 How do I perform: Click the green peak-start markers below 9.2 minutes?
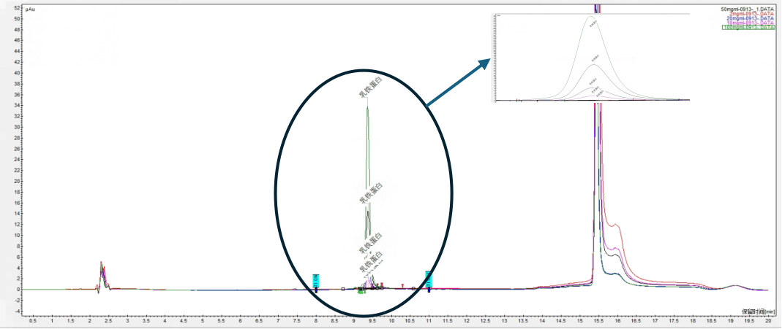[361, 293]
